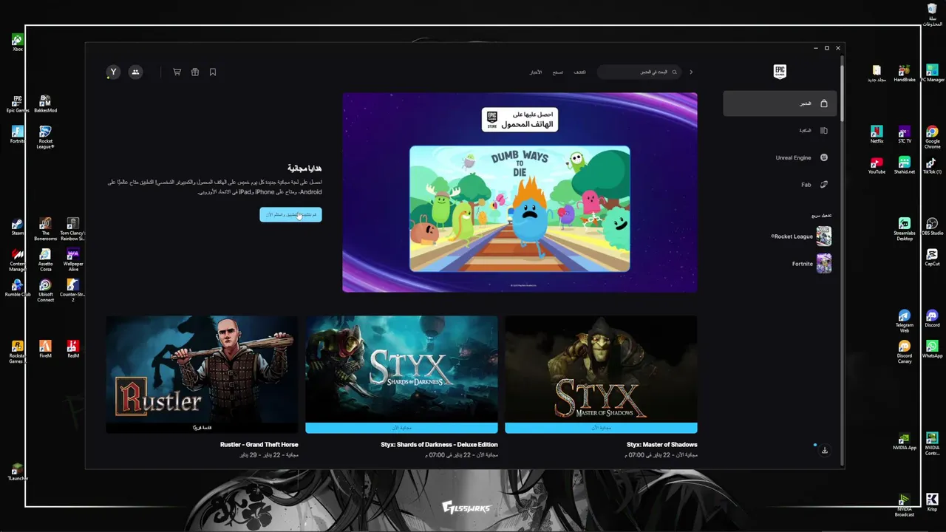Open the friends list icon
The width and height of the screenshot is (946, 532).
tap(135, 72)
